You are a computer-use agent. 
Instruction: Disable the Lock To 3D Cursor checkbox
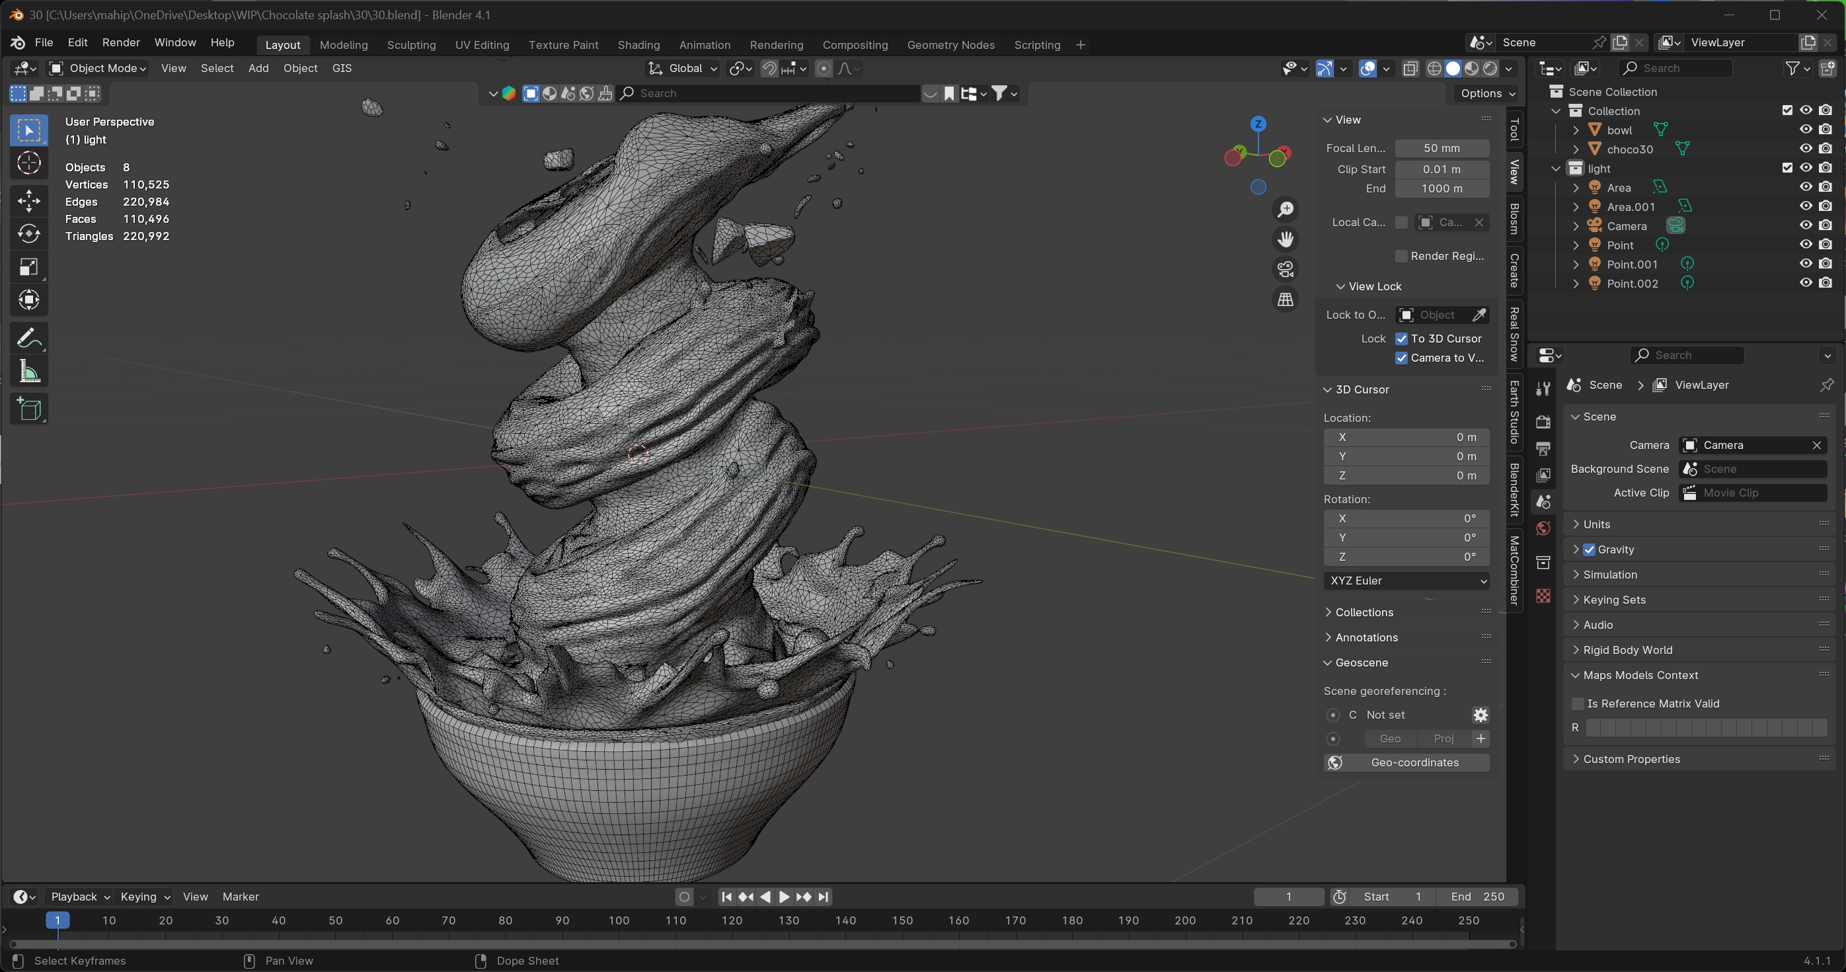coord(1402,339)
